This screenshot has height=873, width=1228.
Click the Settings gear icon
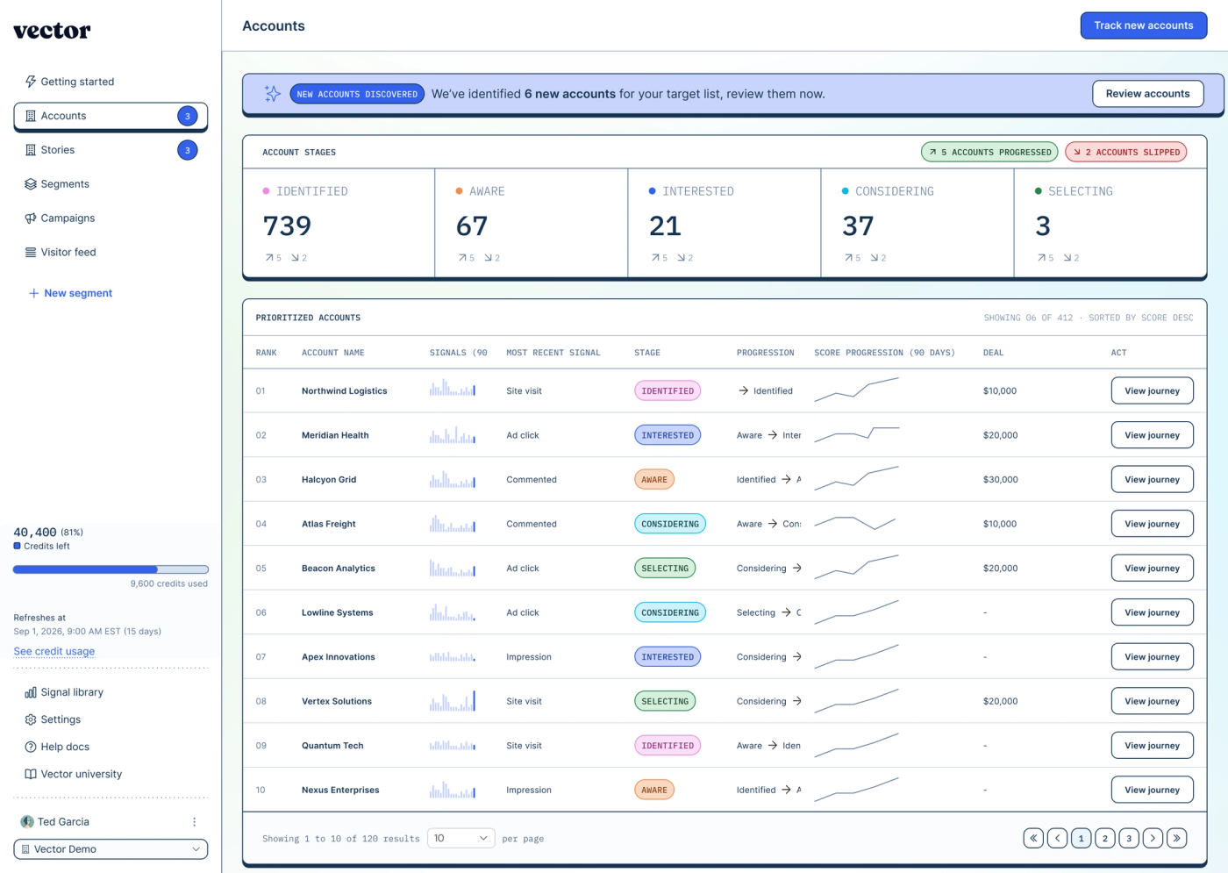pos(31,719)
